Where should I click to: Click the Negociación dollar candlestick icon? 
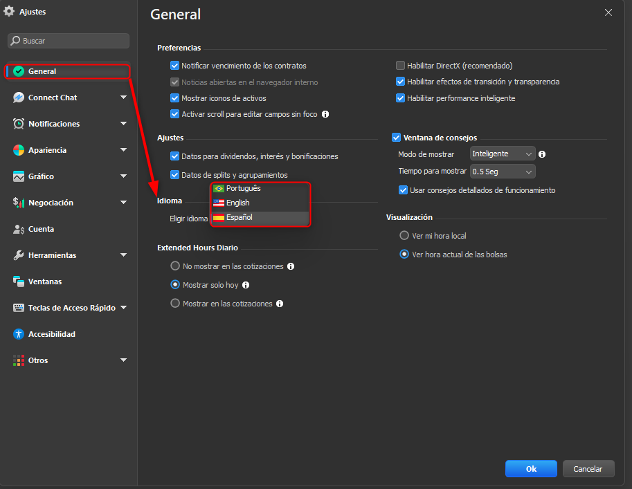19,203
